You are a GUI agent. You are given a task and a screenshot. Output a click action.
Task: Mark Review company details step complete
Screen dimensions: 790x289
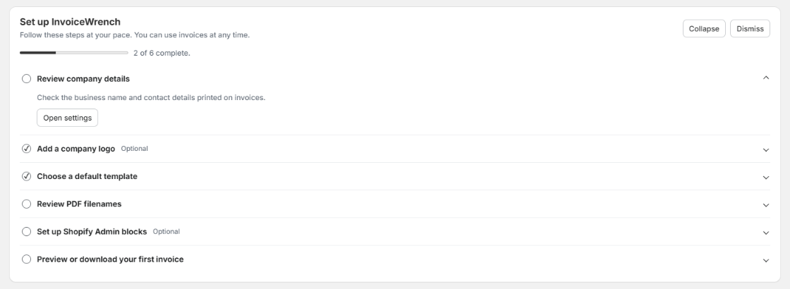click(x=26, y=78)
